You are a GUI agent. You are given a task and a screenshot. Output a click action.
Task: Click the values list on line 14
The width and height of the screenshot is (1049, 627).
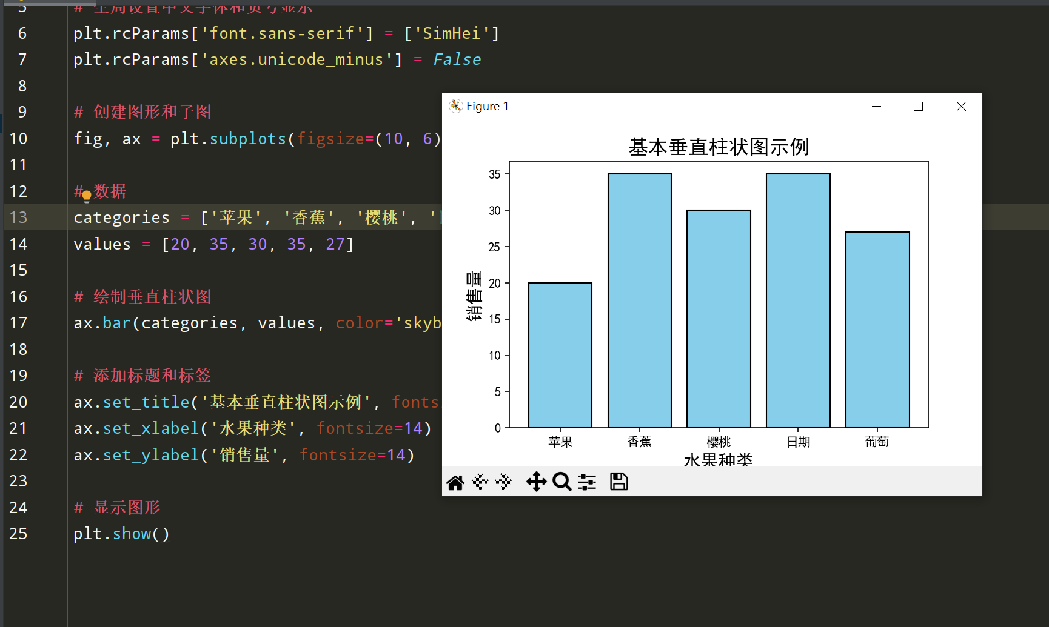pos(258,244)
